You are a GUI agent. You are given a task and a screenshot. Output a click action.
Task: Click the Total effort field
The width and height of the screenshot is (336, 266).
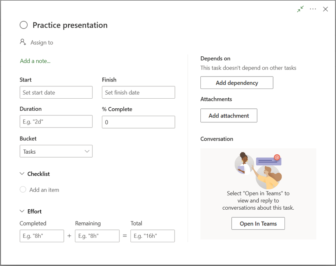(152, 236)
